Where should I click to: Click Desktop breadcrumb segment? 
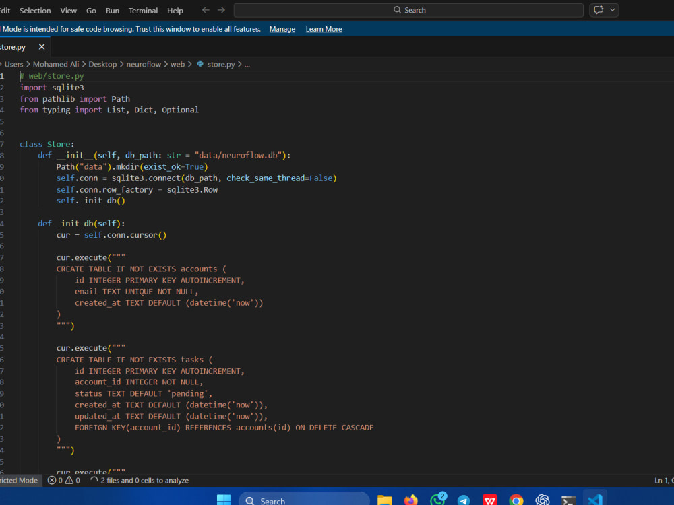tap(102, 65)
